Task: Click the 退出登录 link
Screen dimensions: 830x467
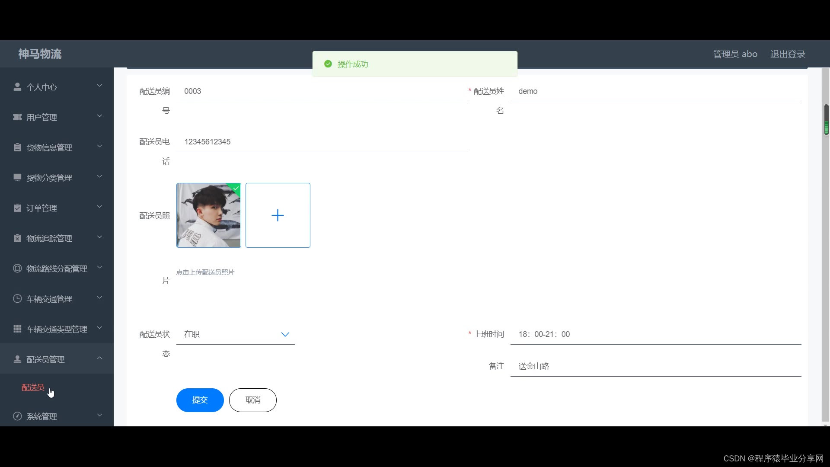Action: 787,54
